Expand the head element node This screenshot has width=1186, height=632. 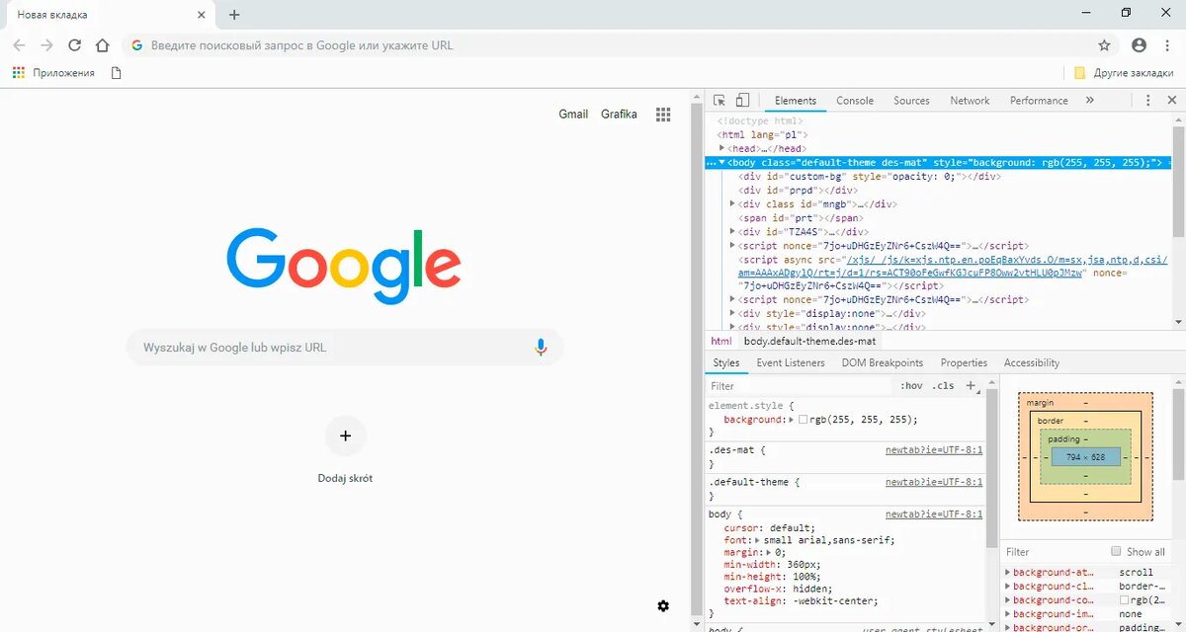tap(722, 148)
